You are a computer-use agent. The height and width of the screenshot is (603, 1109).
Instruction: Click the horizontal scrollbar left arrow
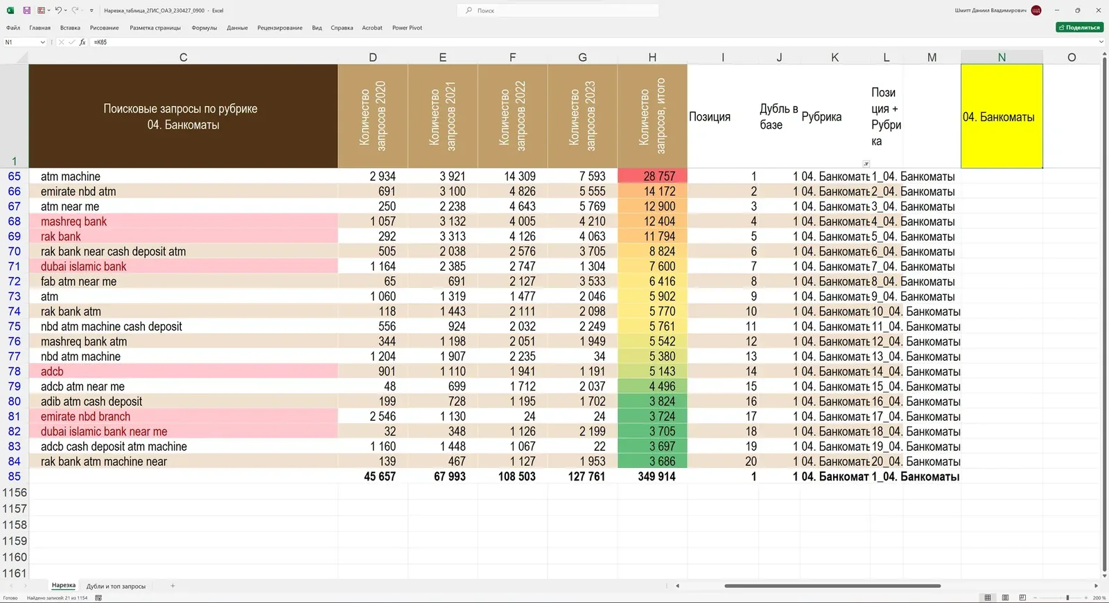678,586
